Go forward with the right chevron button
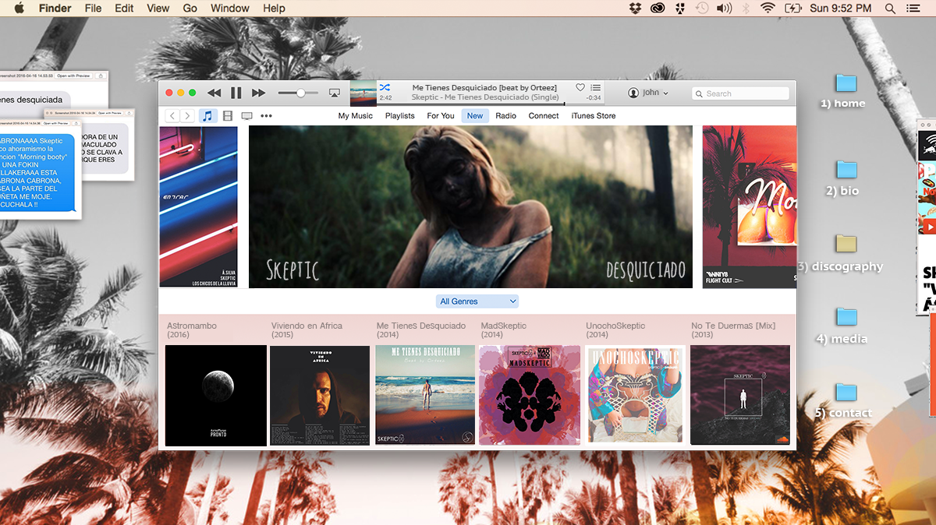This screenshot has height=525, width=936. click(187, 116)
